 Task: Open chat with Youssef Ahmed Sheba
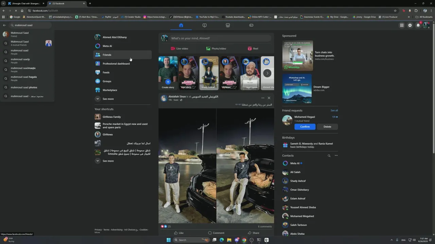(310, 207)
